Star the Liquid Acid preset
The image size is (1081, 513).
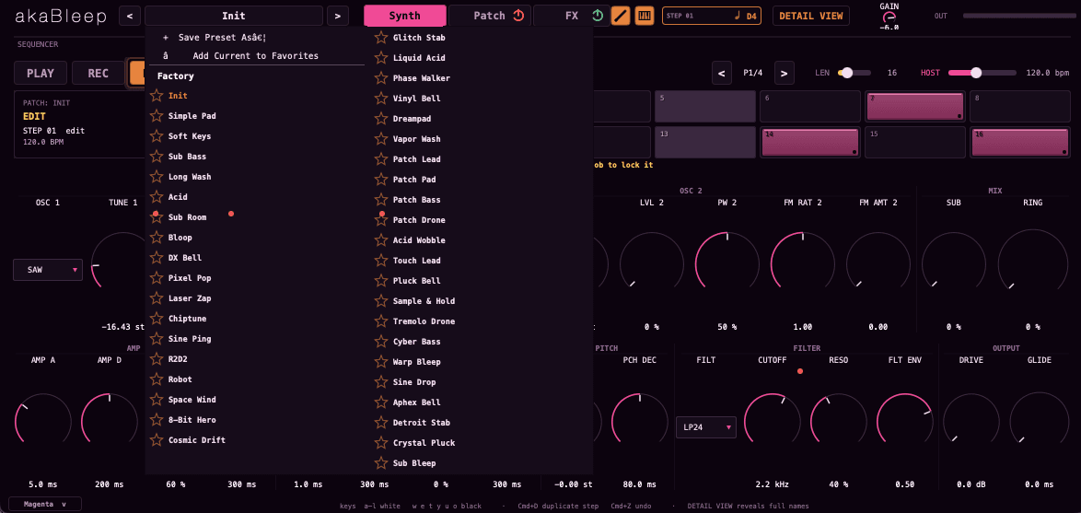381,58
